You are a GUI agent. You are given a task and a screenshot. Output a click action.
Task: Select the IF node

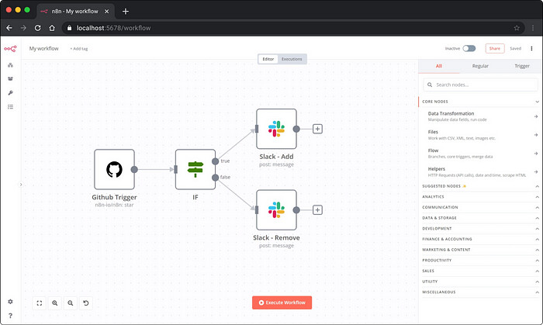(195, 169)
